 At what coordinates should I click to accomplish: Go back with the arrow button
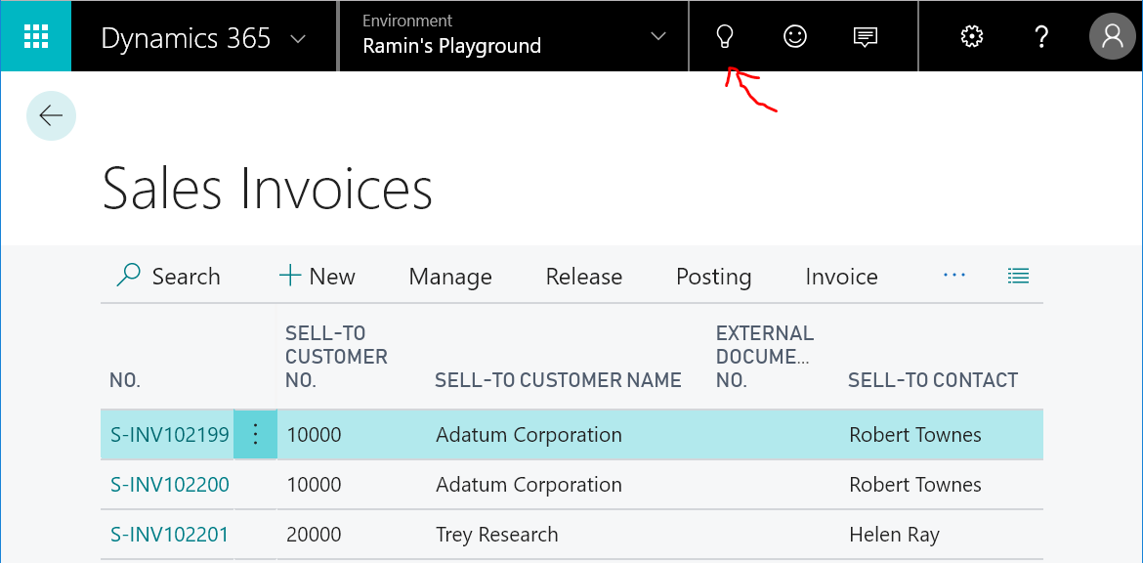tap(51, 115)
